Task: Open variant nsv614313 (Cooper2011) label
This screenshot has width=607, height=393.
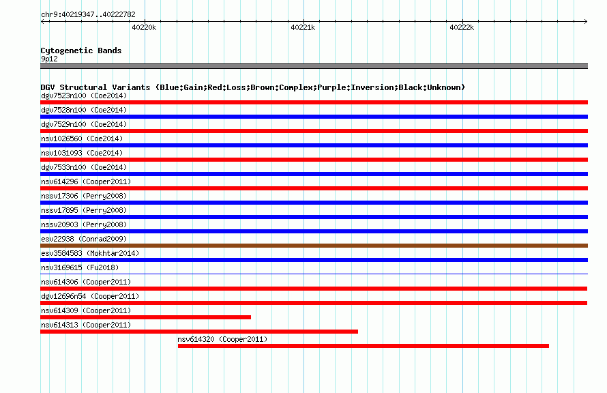Action: coord(86,325)
